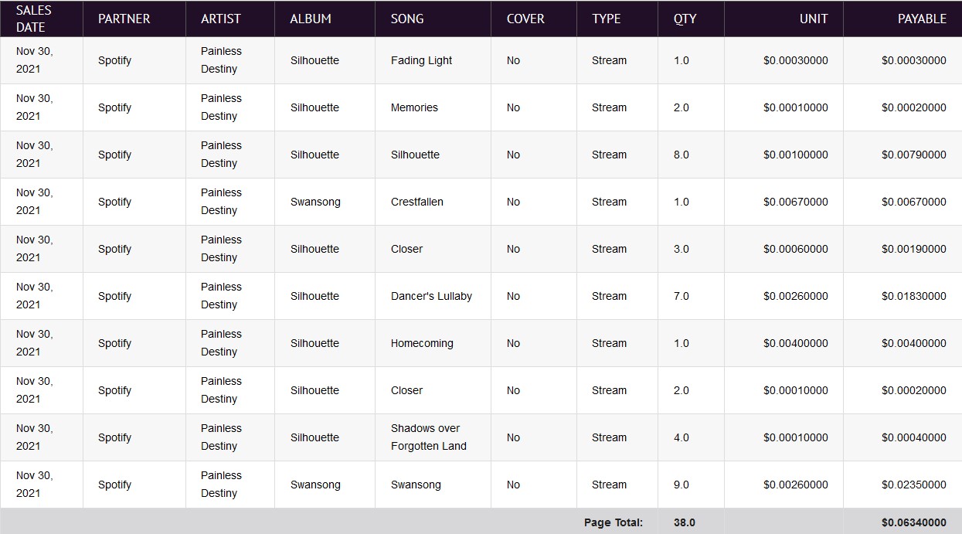Click sales date Nov 30, 2021 in Crestfallen row

(x=35, y=202)
